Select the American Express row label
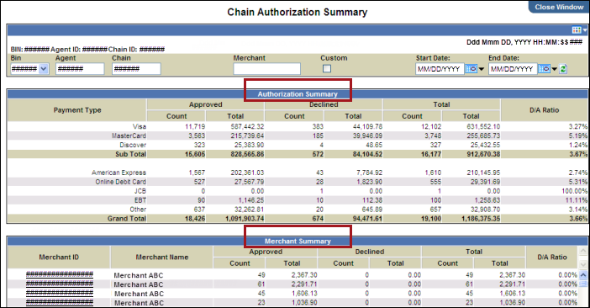The height and width of the screenshot is (308, 590). [119, 173]
